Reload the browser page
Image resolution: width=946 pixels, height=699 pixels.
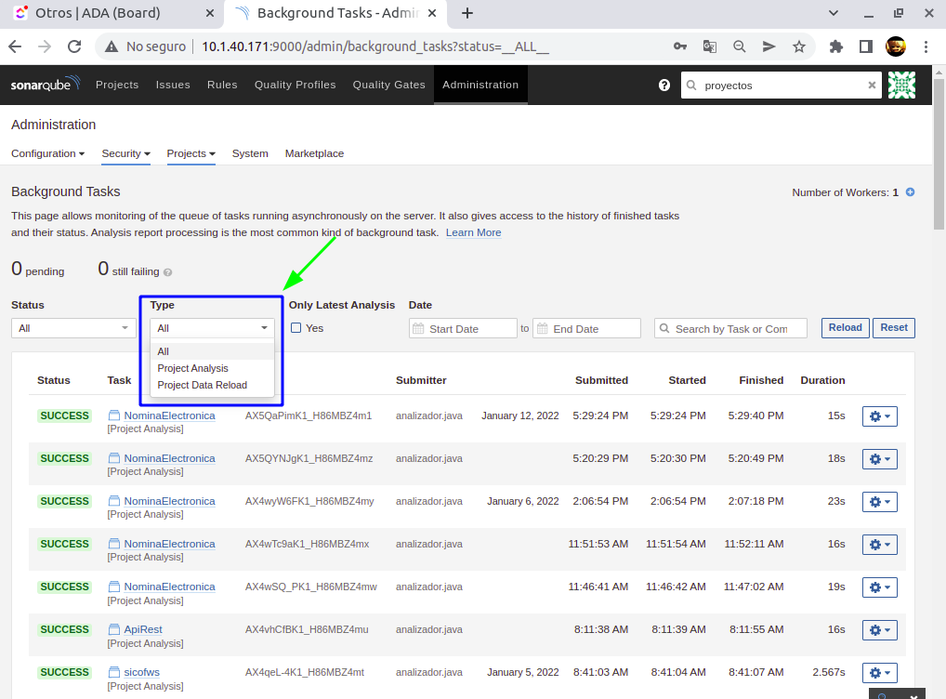[75, 46]
